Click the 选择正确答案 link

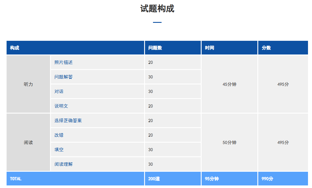pos(68,120)
